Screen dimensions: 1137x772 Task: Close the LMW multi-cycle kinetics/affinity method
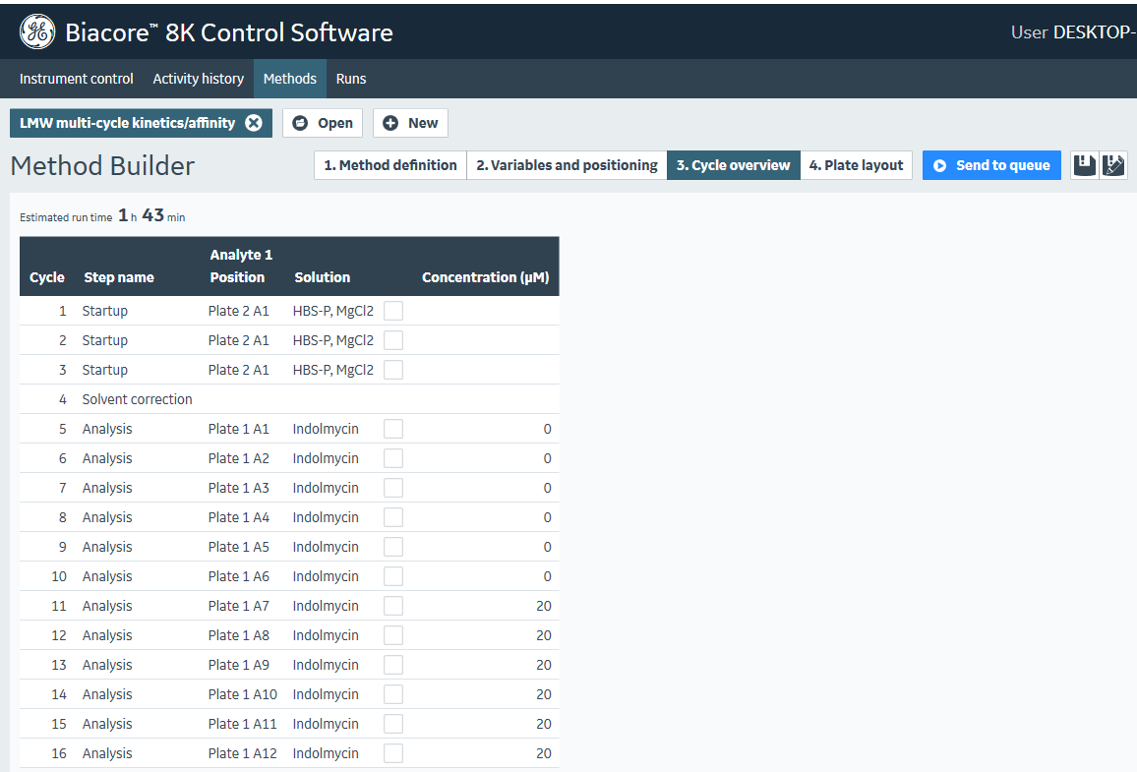[x=254, y=123]
